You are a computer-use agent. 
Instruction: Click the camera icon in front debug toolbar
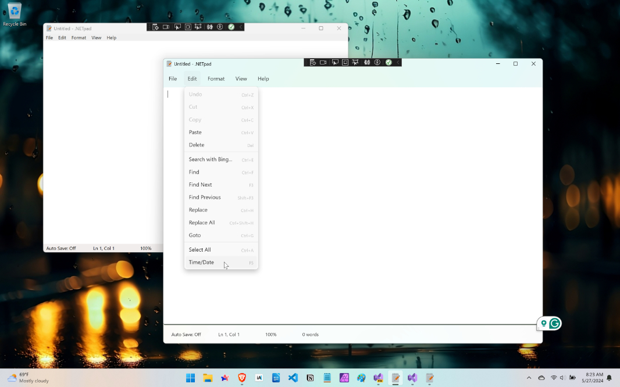[x=323, y=63]
